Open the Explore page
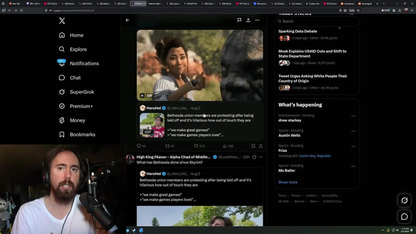The height and width of the screenshot is (234, 416). click(x=72, y=49)
